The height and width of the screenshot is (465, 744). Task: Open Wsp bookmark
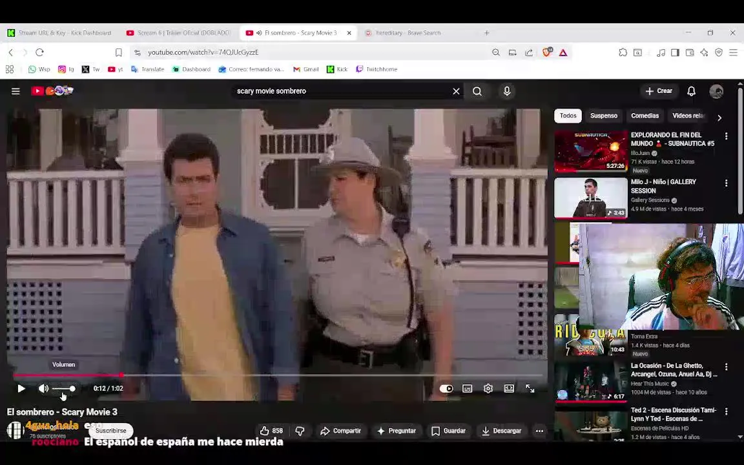[39, 69]
